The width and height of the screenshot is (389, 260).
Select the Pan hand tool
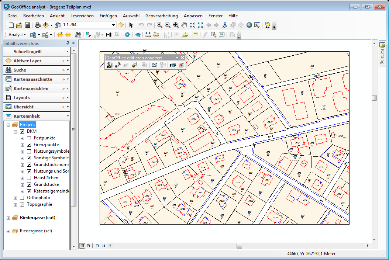[x=184, y=25]
